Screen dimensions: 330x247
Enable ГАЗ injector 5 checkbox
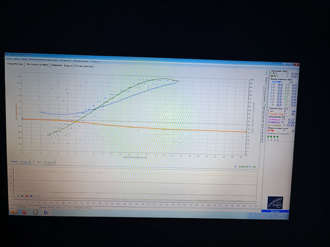coord(288,96)
